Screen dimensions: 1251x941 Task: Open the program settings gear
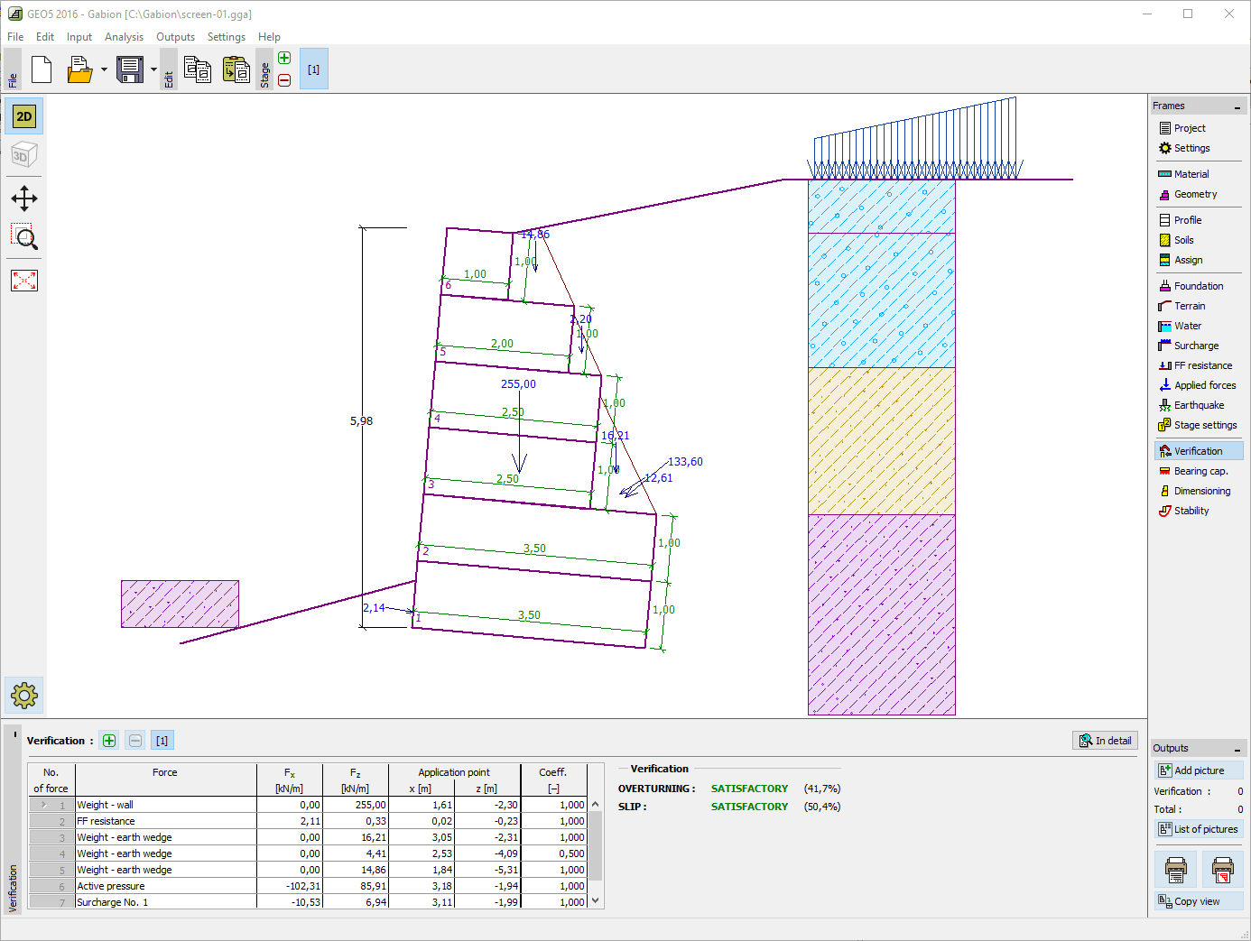[x=24, y=695]
